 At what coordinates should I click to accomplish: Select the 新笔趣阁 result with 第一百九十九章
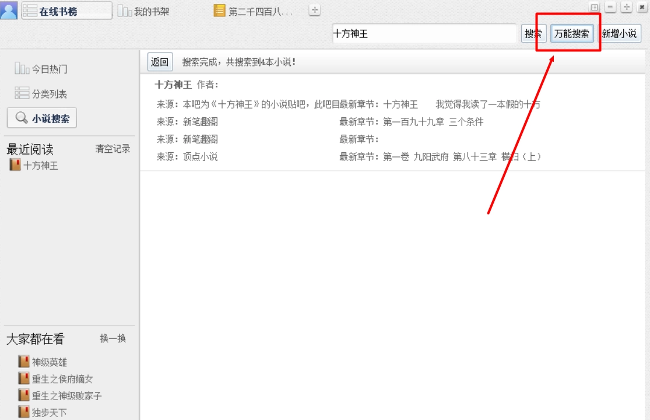320,122
